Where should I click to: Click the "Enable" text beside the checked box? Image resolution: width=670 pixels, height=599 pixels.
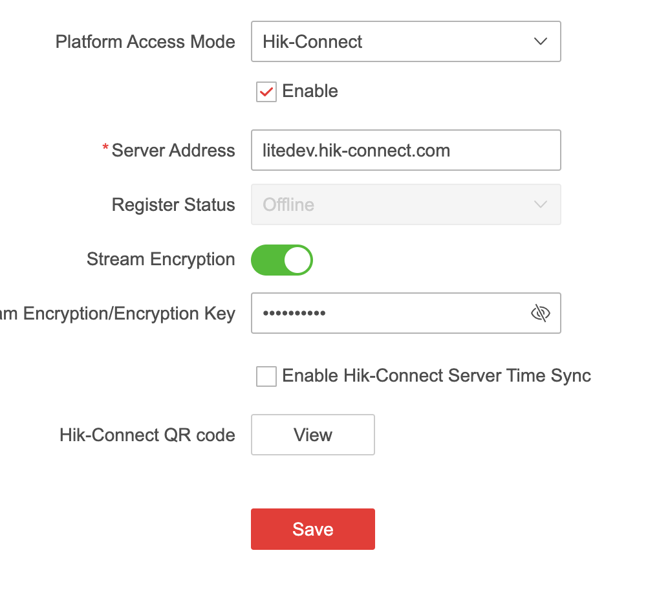point(310,91)
